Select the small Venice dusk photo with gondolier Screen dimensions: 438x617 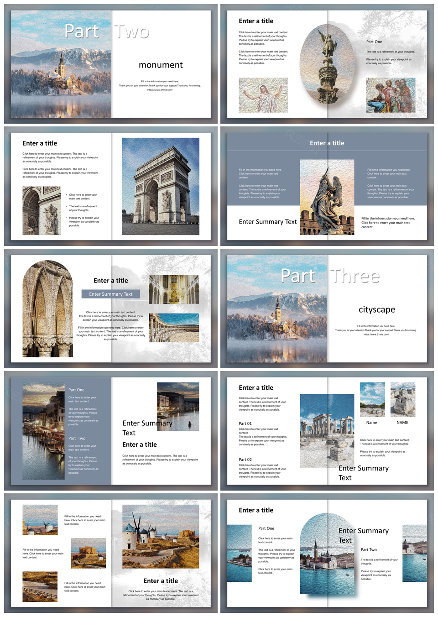tap(178, 407)
